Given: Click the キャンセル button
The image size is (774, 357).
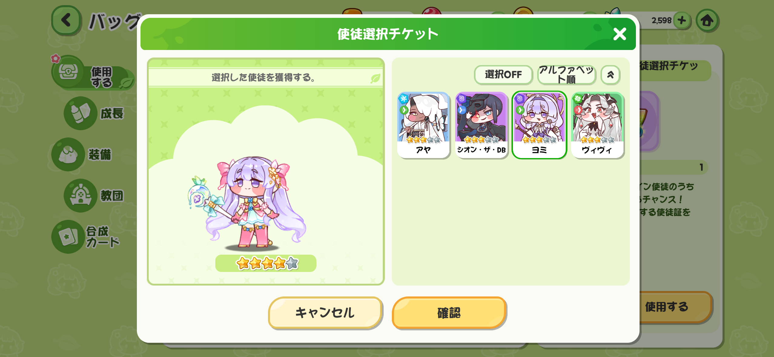Looking at the screenshot, I should tap(325, 312).
